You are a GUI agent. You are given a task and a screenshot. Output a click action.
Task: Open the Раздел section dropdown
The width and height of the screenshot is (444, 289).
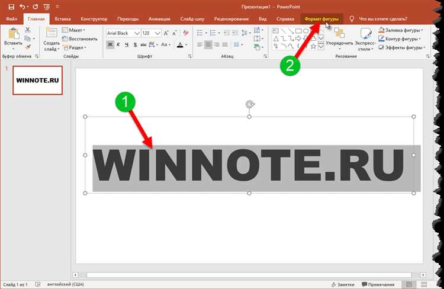[74, 47]
